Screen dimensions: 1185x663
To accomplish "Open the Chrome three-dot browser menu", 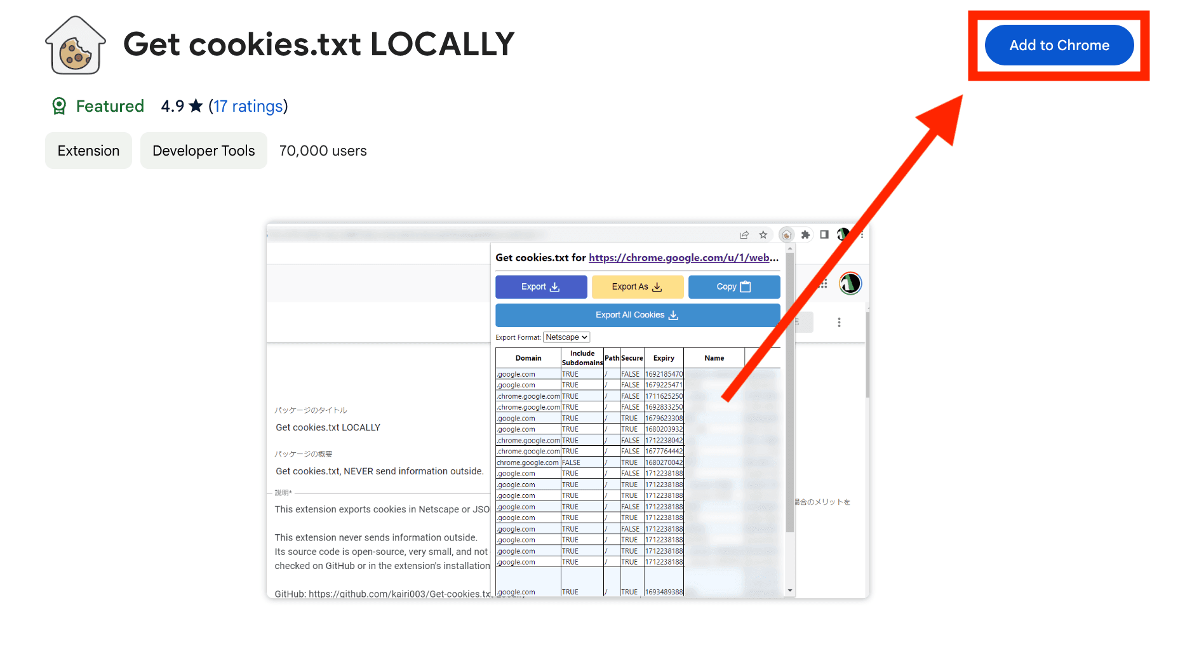I will click(x=862, y=235).
